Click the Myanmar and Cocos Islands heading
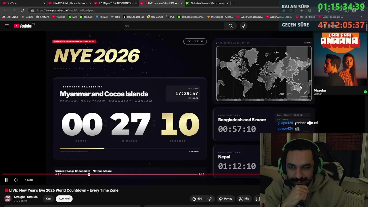368x207 pixels. click(x=104, y=94)
